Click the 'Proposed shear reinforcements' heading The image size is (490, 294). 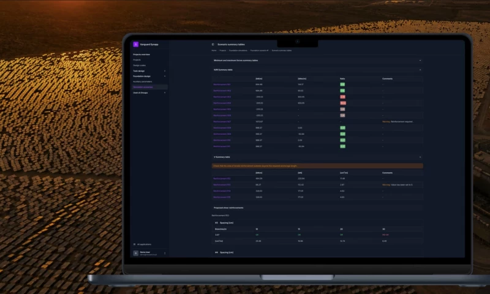pyautogui.click(x=228, y=208)
